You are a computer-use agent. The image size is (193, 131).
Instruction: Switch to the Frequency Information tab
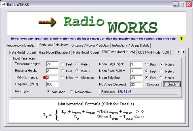click(21, 46)
